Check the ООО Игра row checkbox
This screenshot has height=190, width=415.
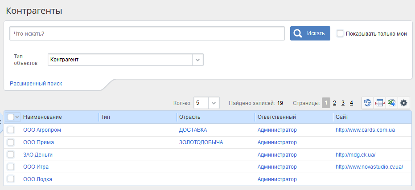pos(11,167)
